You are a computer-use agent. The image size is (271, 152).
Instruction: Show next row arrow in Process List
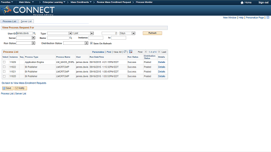[x=159, y=52]
